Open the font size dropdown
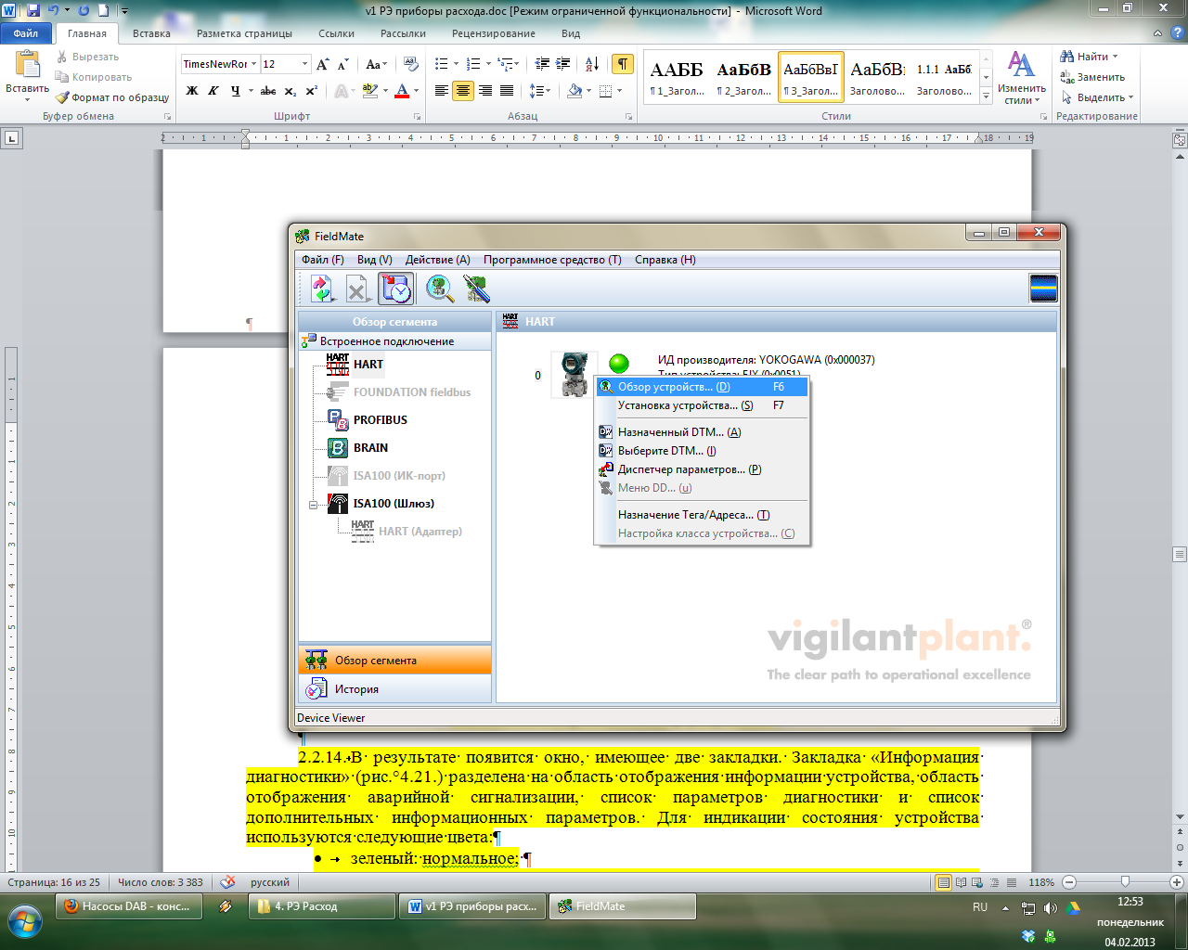This screenshot has height=950, width=1188. (304, 64)
